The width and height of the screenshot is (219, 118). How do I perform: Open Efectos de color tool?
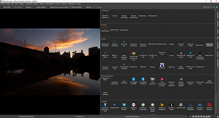pyautogui.click(x=124, y=44)
